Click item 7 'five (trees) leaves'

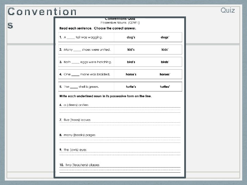tap(75, 120)
